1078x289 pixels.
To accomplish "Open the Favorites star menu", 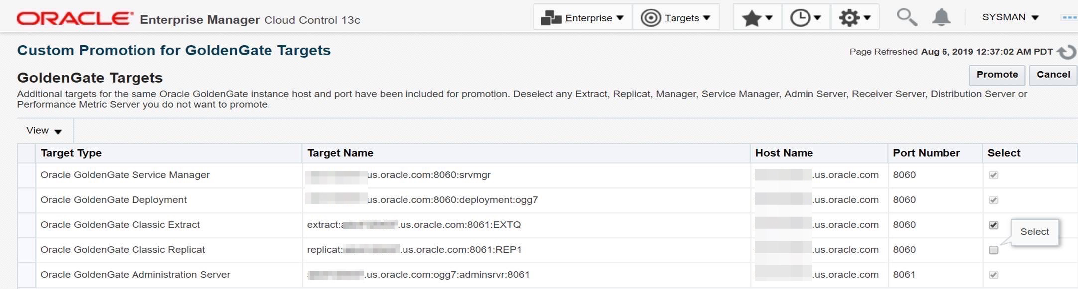I will point(757,18).
